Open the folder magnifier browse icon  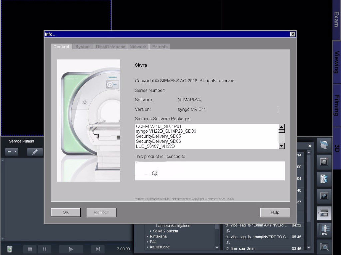(x=324, y=247)
